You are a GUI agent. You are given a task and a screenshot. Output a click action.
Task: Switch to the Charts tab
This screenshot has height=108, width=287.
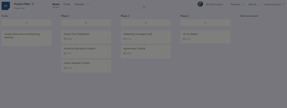point(67,4)
